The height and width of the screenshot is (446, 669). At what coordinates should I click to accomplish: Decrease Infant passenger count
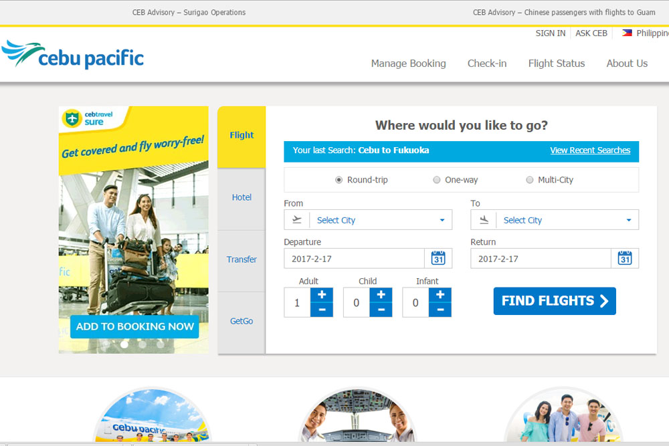click(x=440, y=310)
